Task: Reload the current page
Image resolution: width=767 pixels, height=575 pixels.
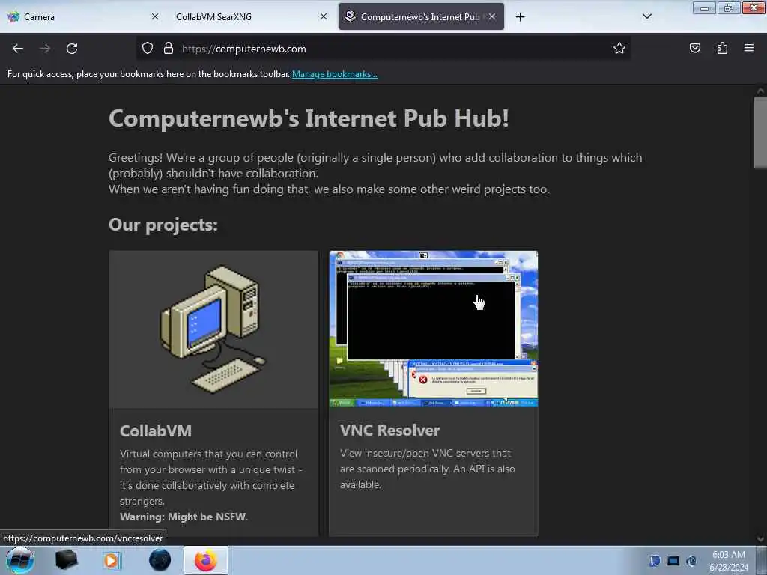Action: 72,49
